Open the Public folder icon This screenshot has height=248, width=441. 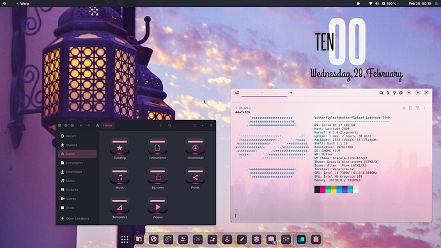[x=196, y=176]
